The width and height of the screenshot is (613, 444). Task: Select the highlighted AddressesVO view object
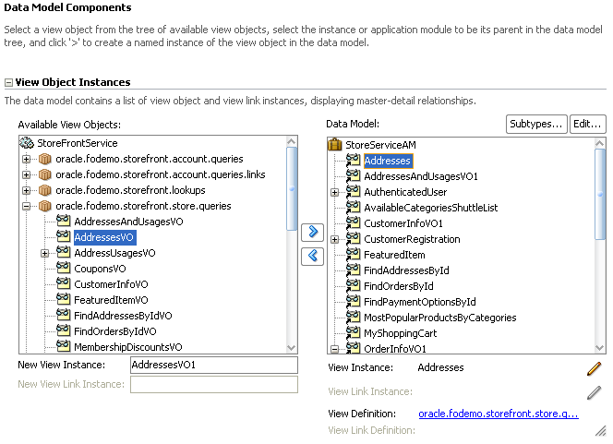[104, 237]
